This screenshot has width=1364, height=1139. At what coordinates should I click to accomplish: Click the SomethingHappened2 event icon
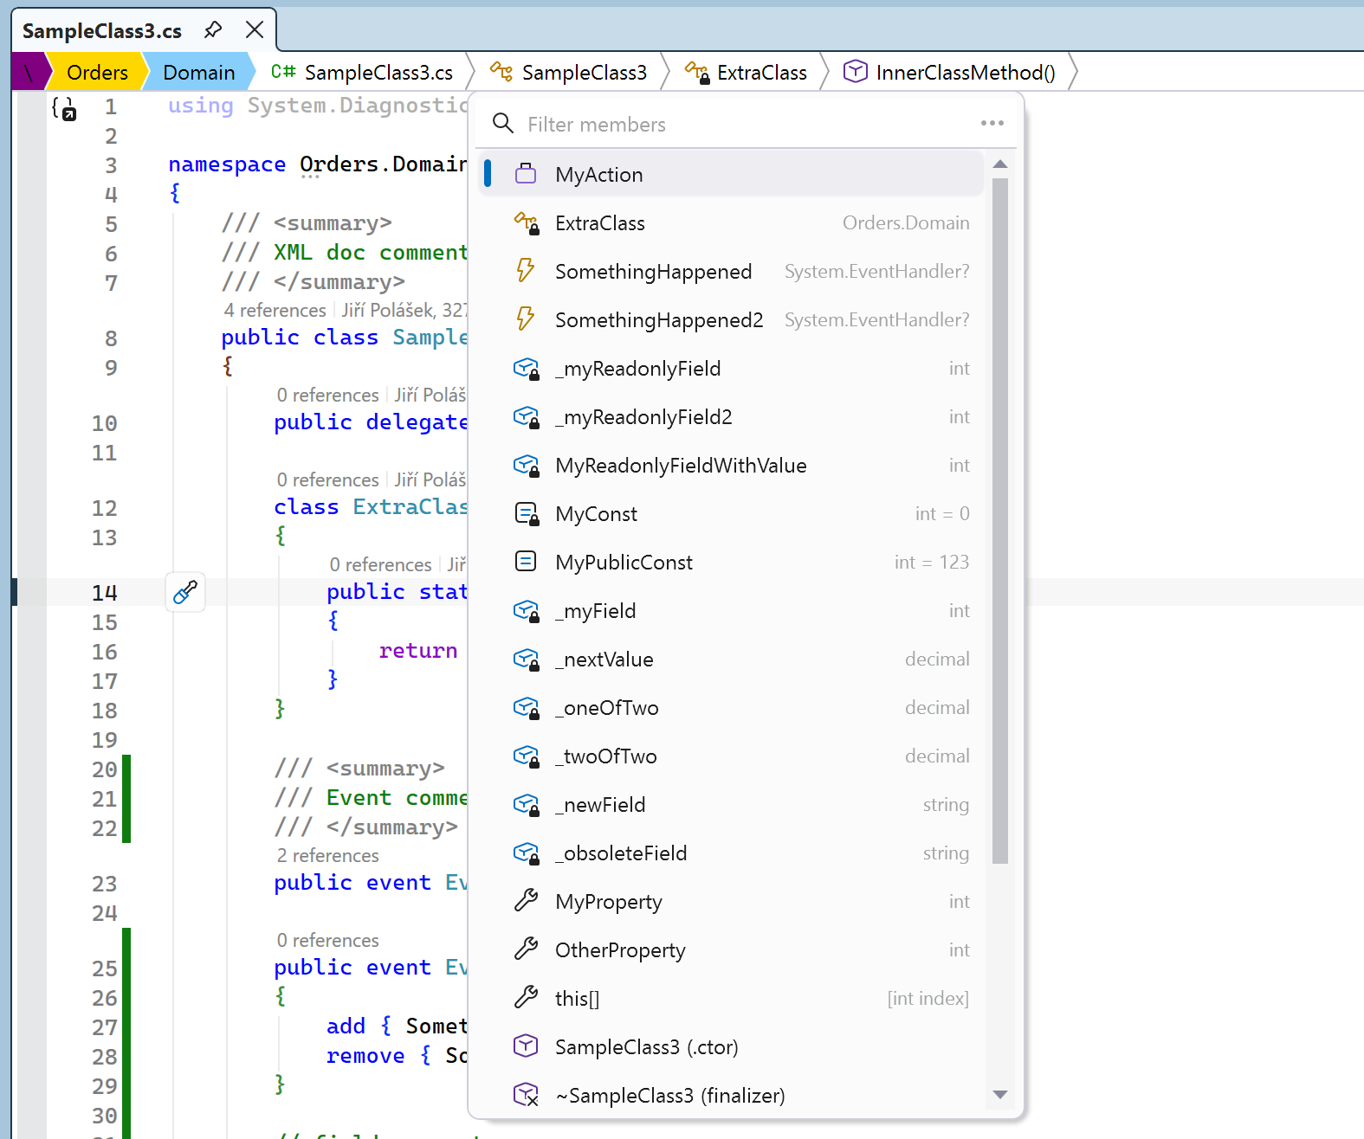(x=526, y=319)
